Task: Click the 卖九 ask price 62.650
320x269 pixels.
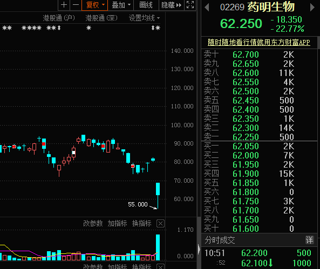Action: pos(246,64)
